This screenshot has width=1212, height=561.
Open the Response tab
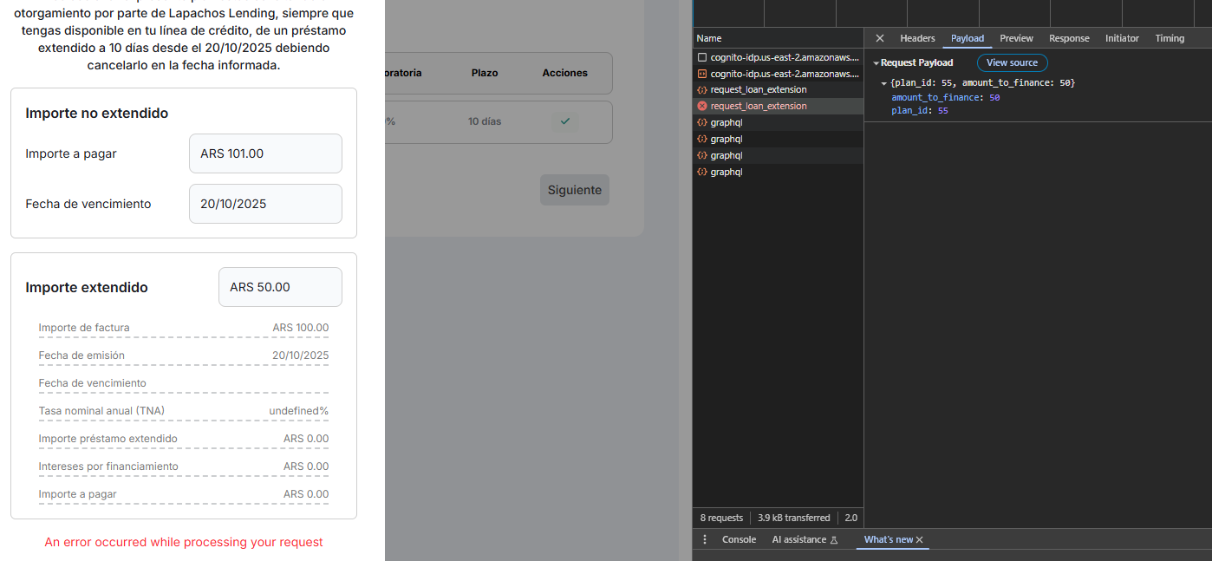1069,38
